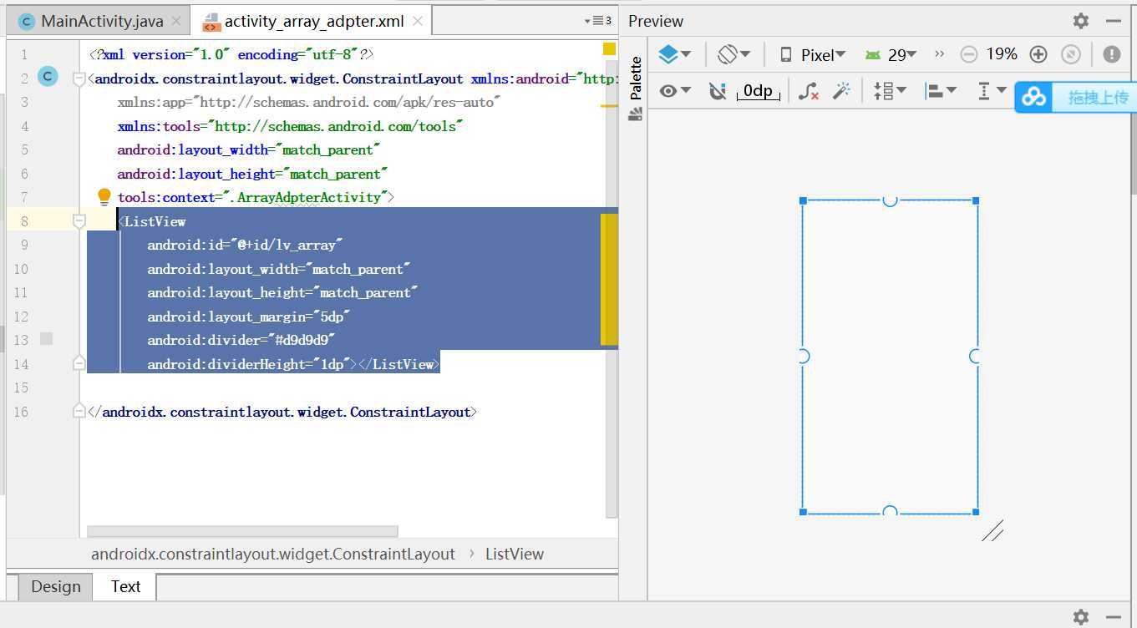Toggle autoconnect to parent magnet
This screenshot has width=1137, height=628.
pyautogui.click(x=718, y=90)
